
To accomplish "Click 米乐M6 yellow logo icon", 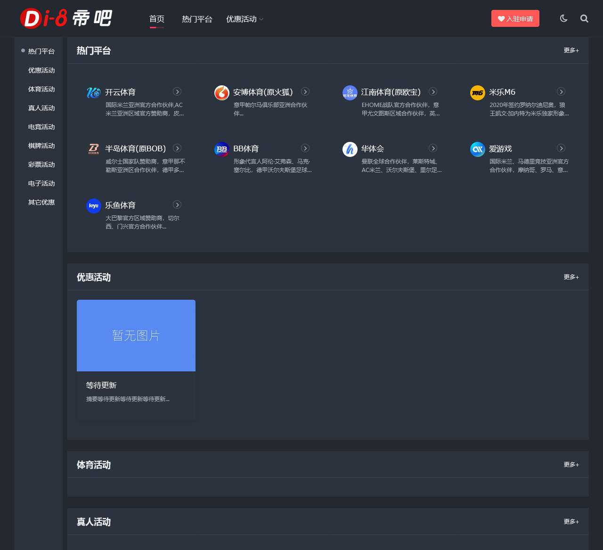I will [x=478, y=93].
